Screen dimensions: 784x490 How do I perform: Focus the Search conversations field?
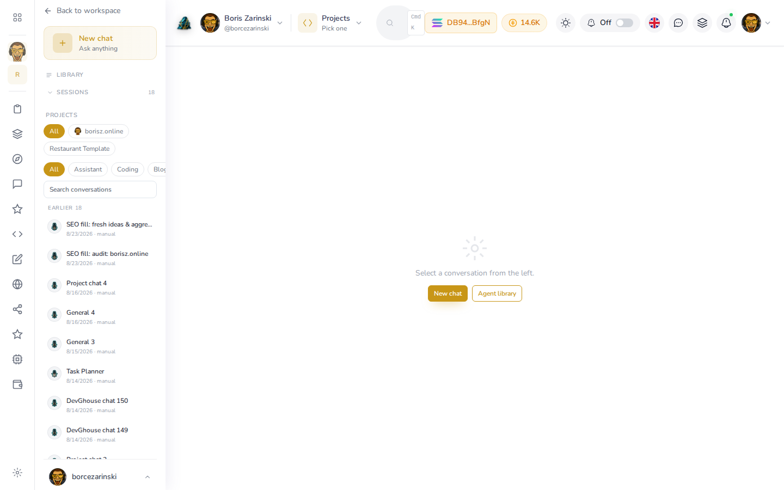point(100,189)
